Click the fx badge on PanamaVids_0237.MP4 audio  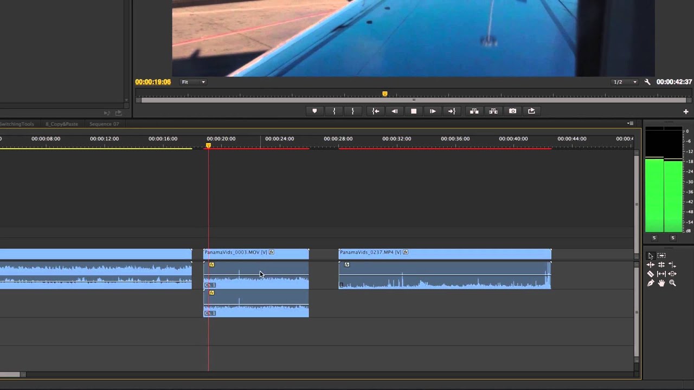coord(347,265)
